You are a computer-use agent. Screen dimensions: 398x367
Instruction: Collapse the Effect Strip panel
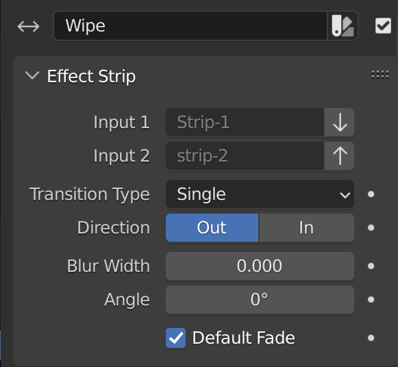click(x=32, y=75)
